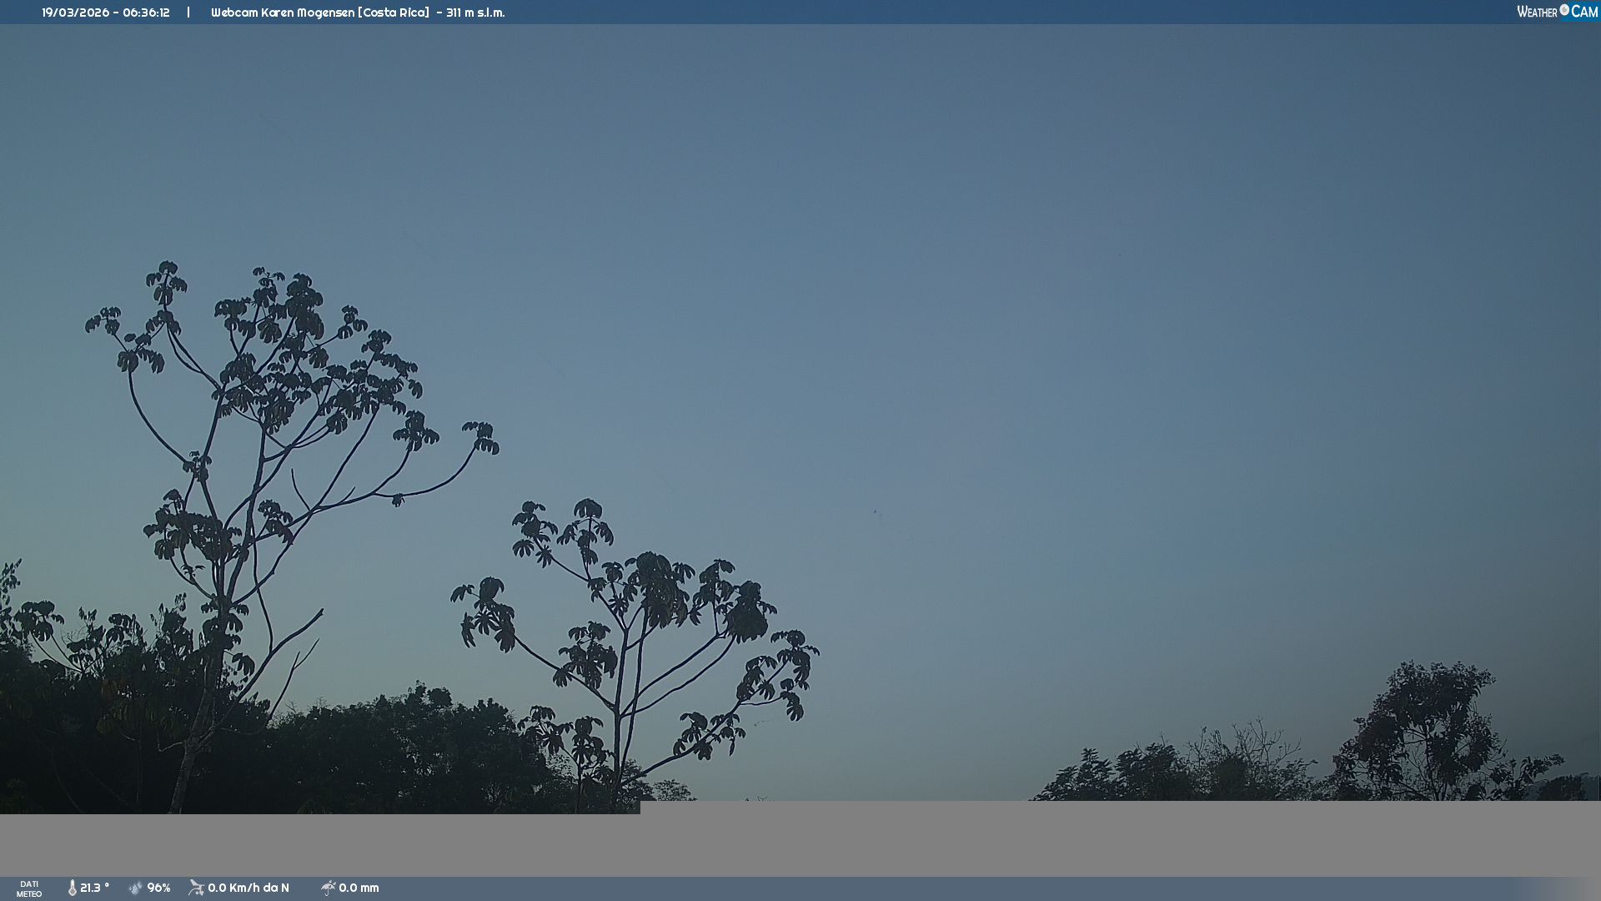The height and width of the screenshot is (901, 1601).
Task: Click the 96% humidity value
Action: [158, 888]
